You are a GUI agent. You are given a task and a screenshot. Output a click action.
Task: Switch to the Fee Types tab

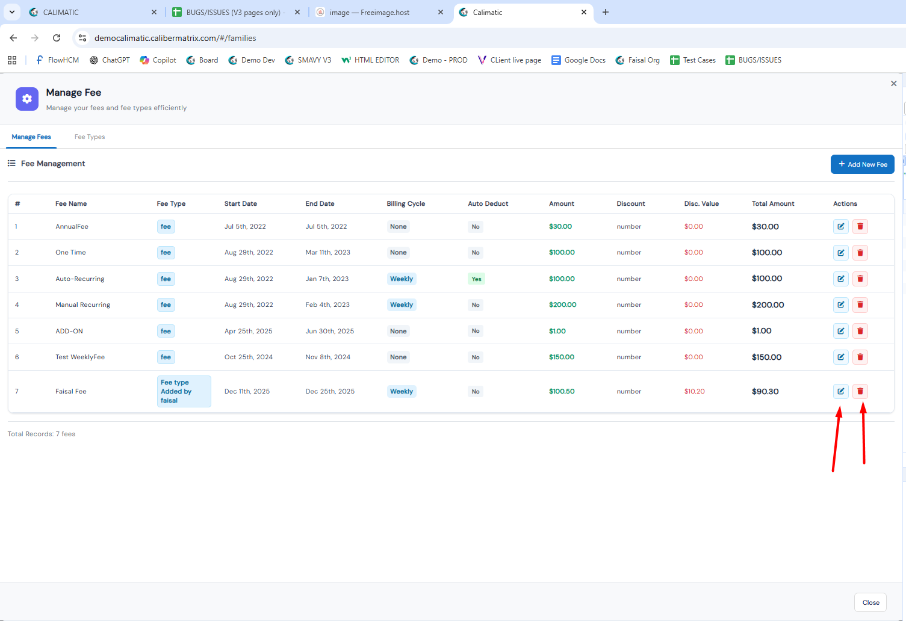90,137
